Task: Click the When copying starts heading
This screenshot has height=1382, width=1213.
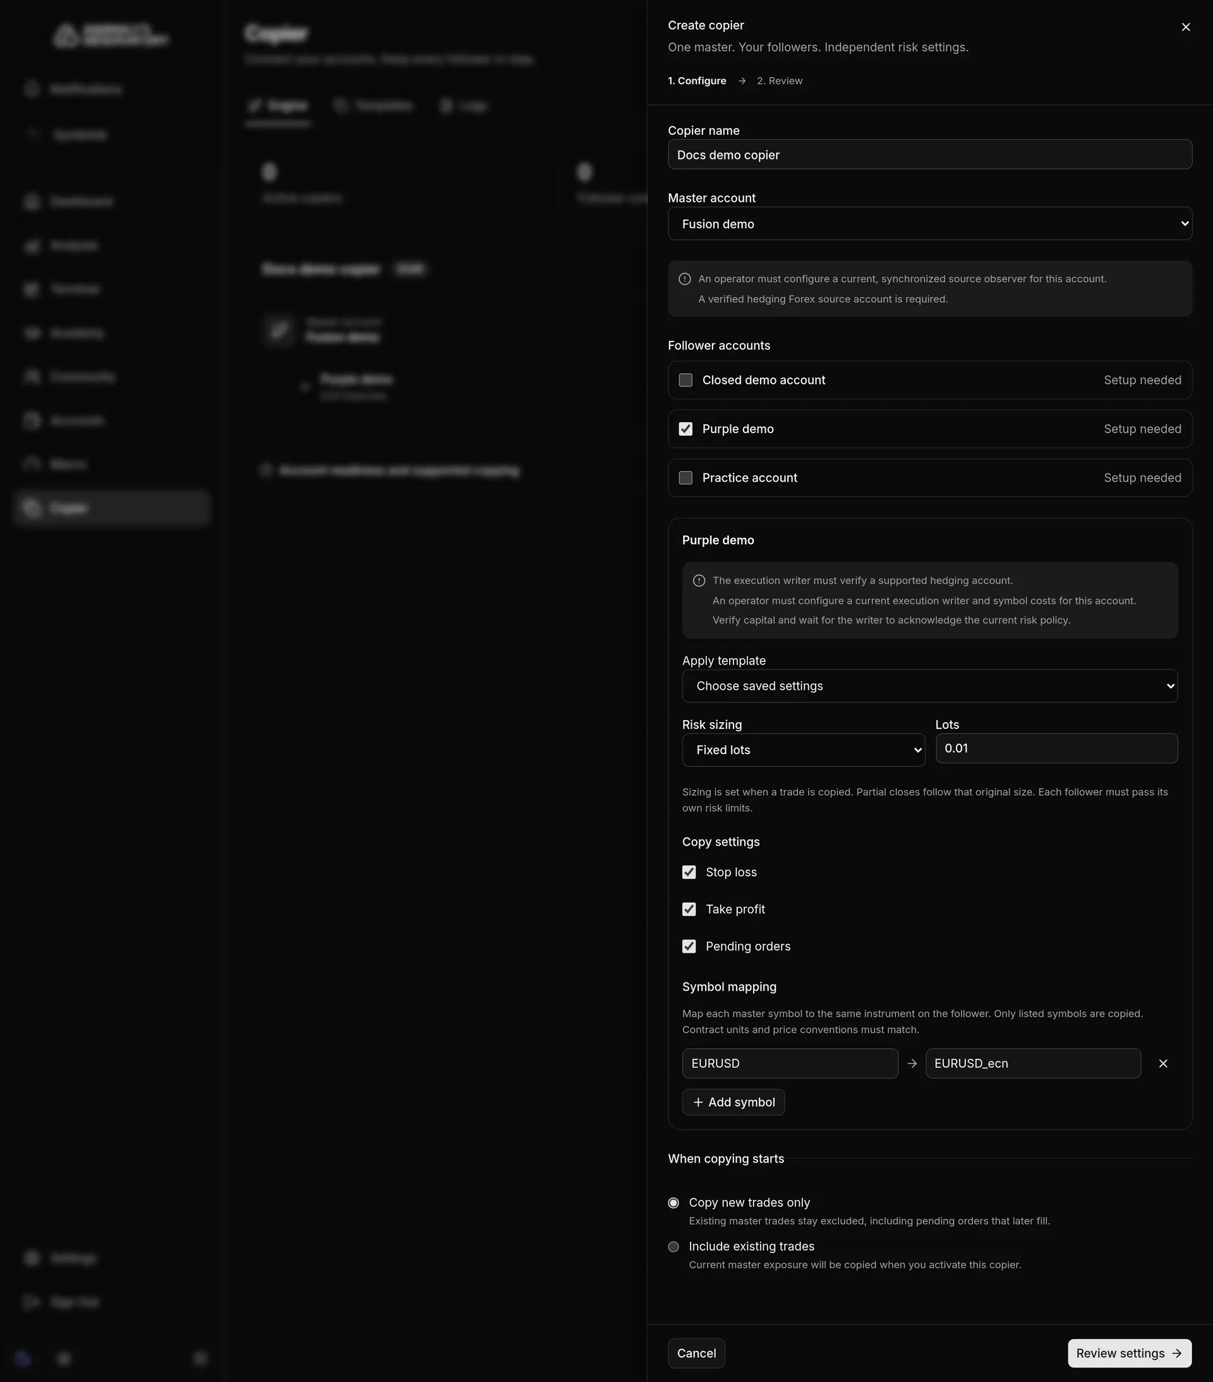Action: [727, 1159]
